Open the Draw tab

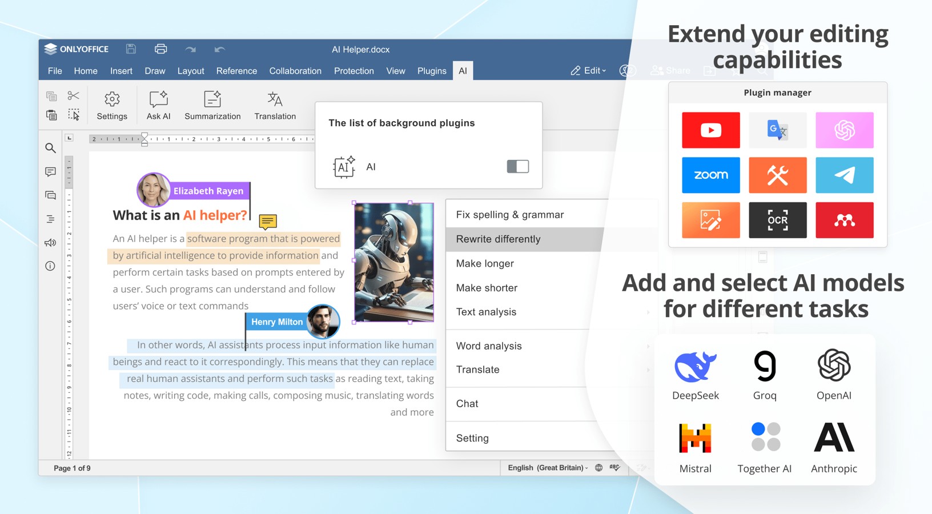(155, 71)
